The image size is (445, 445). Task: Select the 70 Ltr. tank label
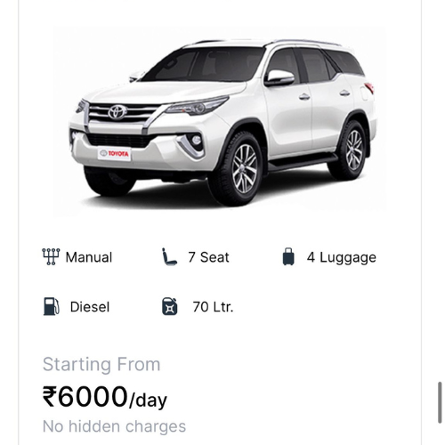213,307
